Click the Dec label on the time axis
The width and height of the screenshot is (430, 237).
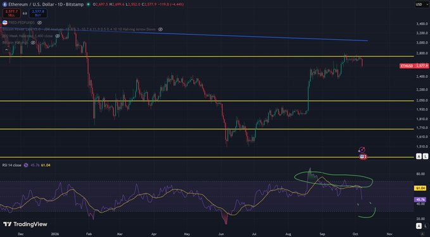(x=20, y=234)
